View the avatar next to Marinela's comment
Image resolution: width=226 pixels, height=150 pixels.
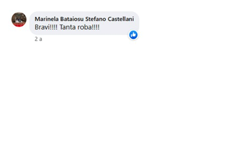click(x=19, y=19)
